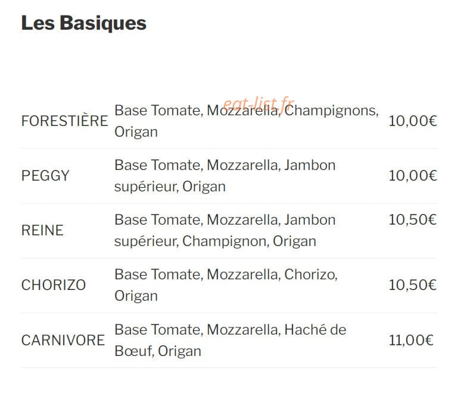Image resolution: width=470 pixels, height=394 pixels.
Task: Click the Chorizo 10,50€ price
Action: (x=413, y=285)
